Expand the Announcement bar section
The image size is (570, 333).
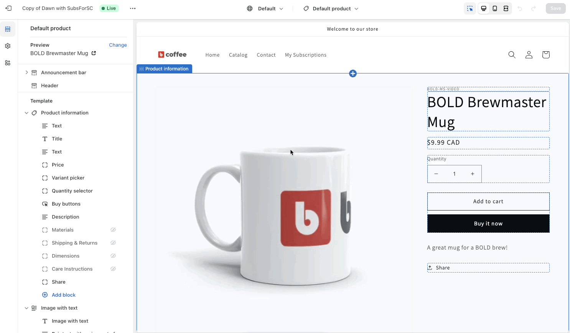(x=26, y=72)
